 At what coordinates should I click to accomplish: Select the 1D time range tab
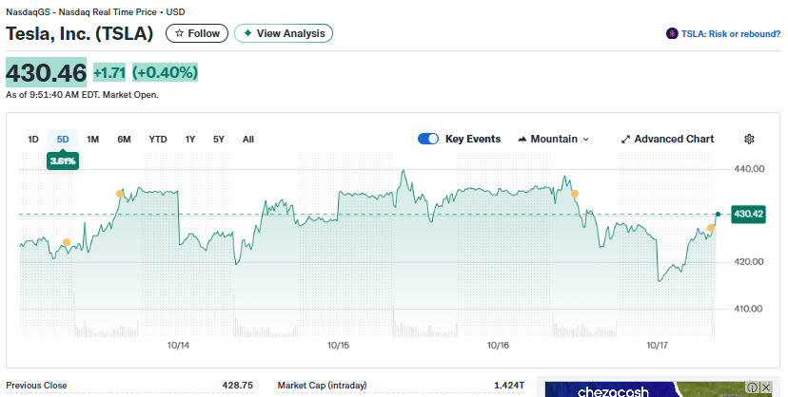[x=33, y=140]
